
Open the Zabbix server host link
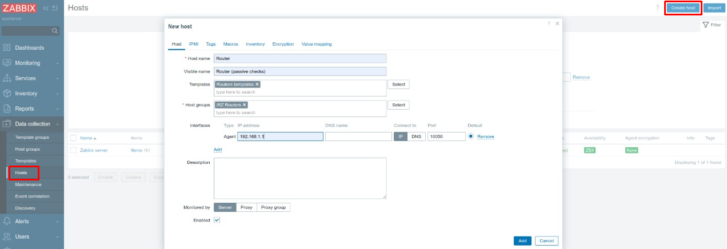tap(94, 150)
